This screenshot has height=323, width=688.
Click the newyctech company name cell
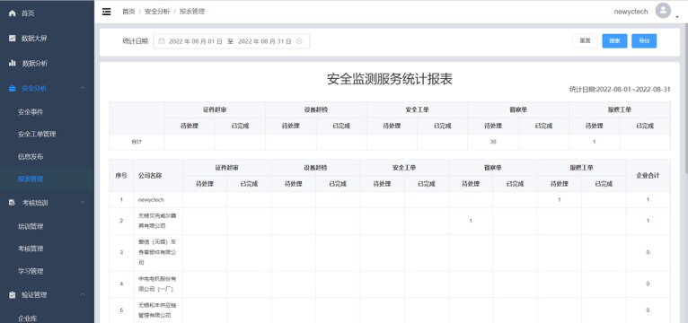pos(158,200)
